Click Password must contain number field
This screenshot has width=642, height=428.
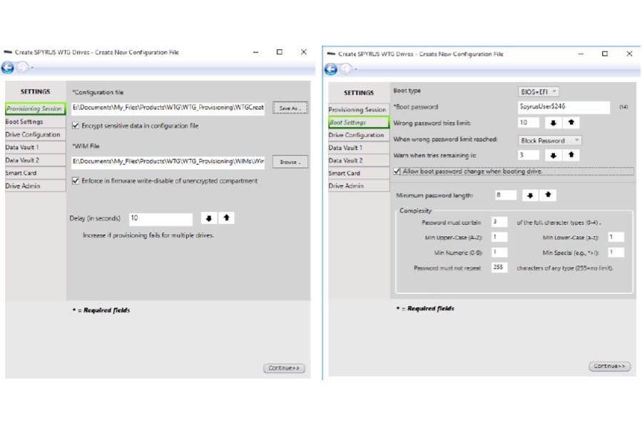coord(499,222)
